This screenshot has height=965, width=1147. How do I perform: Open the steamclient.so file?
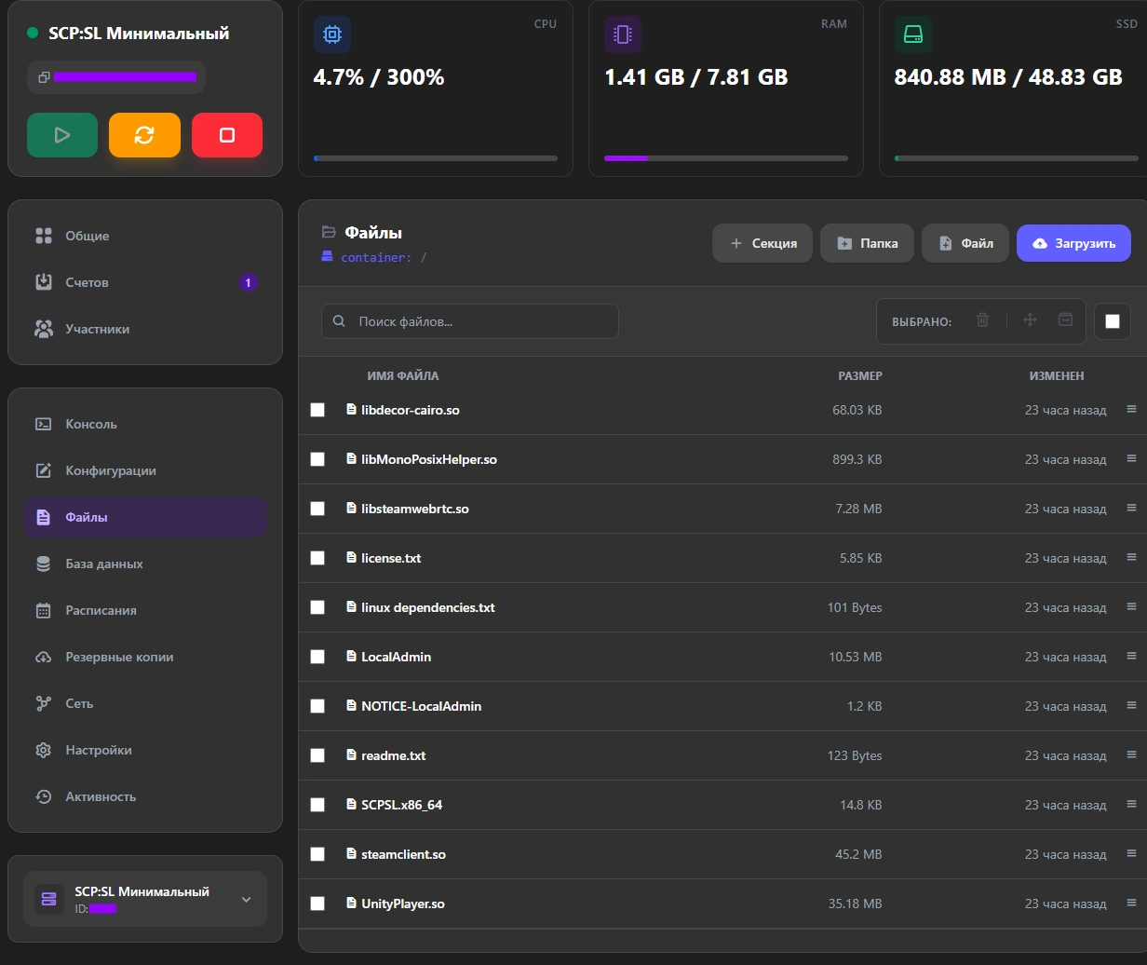pyautogui.click(x=403, y=854)
